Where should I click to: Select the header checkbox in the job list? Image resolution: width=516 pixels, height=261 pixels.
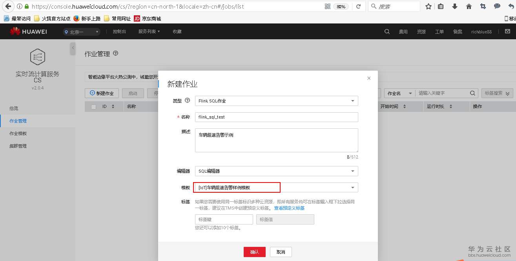[x=93, y=106]
